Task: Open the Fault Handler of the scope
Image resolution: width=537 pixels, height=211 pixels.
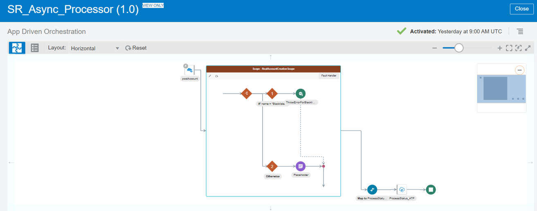Action: click(329, 76)
